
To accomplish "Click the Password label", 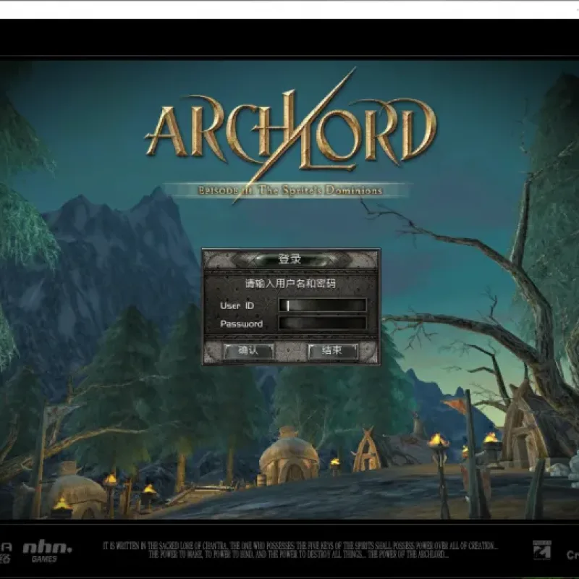I will pos(242,324).
